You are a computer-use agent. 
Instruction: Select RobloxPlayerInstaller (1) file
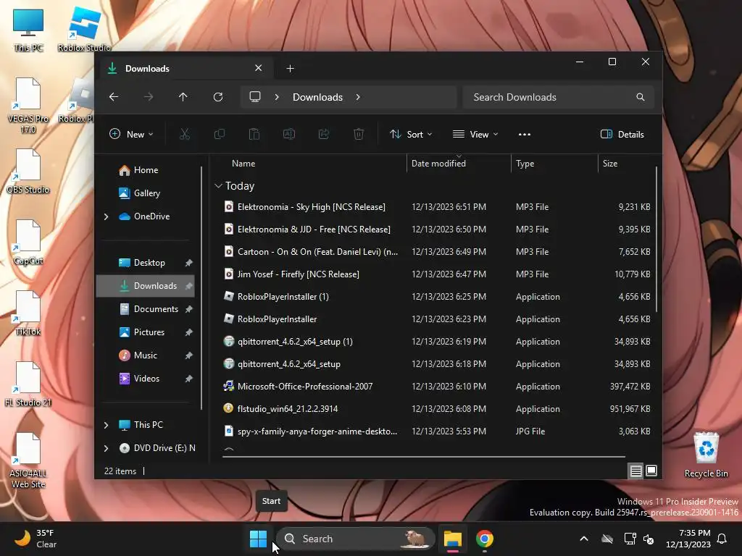click(x=436, y=297)
